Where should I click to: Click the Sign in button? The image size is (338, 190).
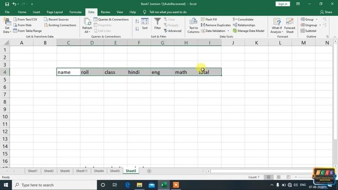click(283, 4)
